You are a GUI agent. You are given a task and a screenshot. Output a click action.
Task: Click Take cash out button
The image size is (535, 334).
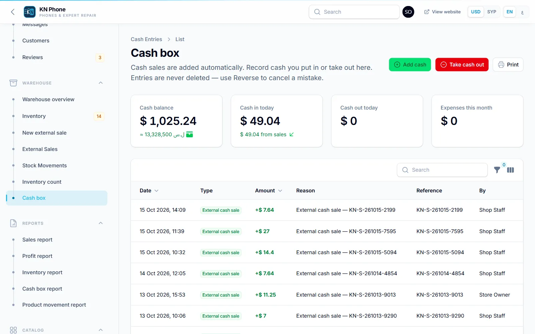tap(462, 64)
